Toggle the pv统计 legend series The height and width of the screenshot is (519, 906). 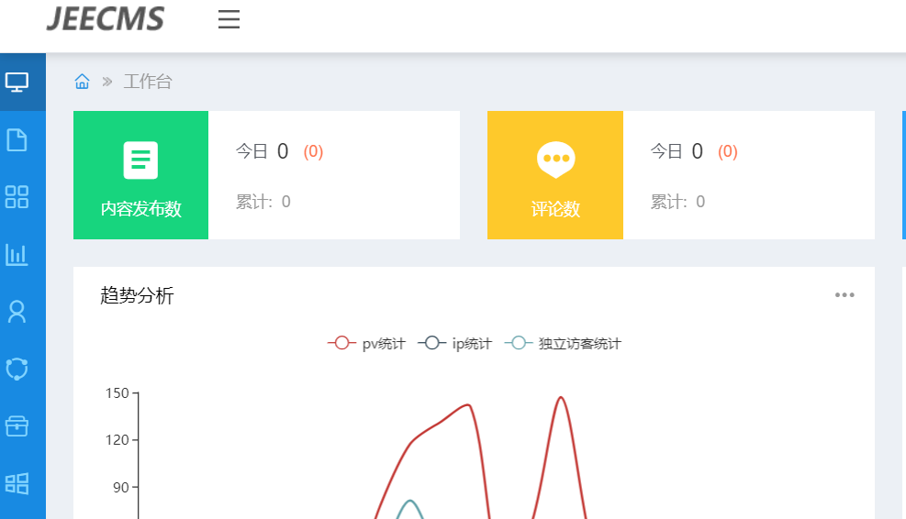(366, 344)
